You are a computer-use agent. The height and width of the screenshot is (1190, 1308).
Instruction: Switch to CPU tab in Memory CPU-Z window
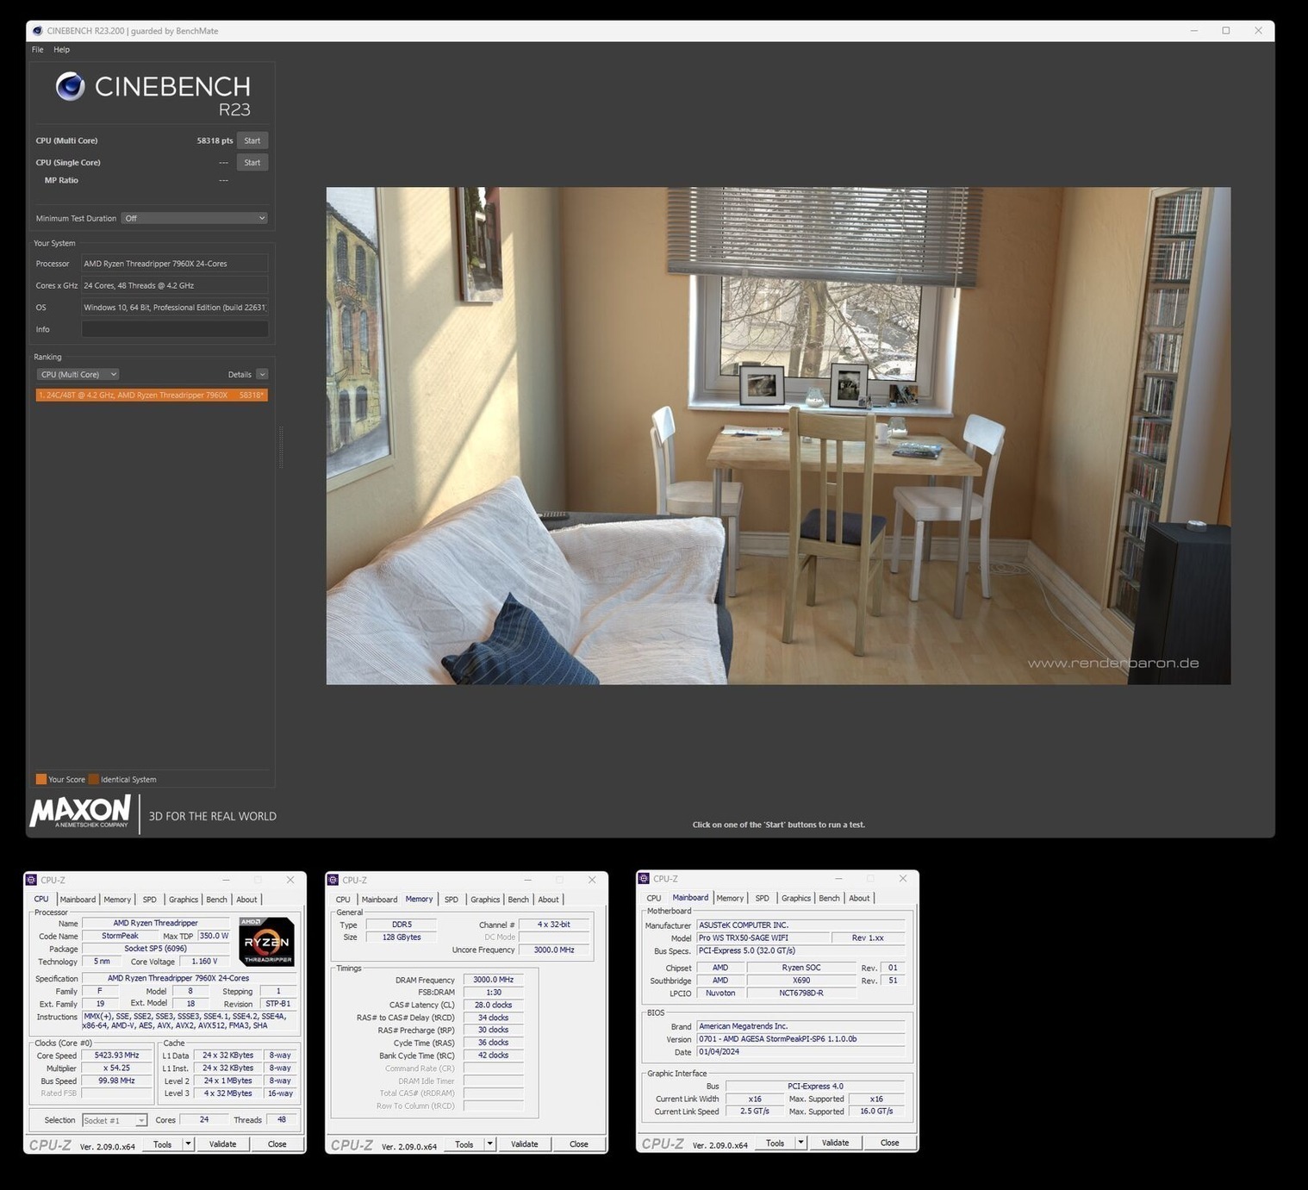[343, 900]
